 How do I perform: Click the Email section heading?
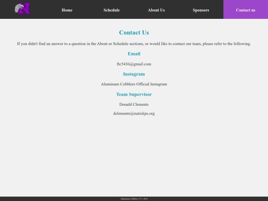click(134, 54)
